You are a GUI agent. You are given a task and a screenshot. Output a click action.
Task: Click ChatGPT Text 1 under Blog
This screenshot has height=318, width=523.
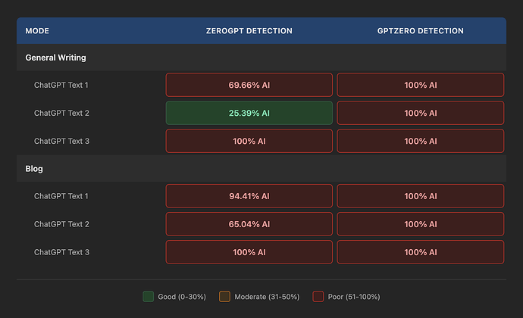tap(61, 196)
